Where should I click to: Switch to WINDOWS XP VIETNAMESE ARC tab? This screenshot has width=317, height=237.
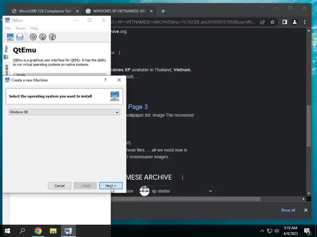[119, 11]
